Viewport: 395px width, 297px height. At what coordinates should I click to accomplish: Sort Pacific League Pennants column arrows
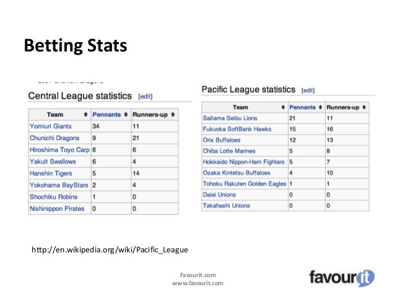(319, 107)
